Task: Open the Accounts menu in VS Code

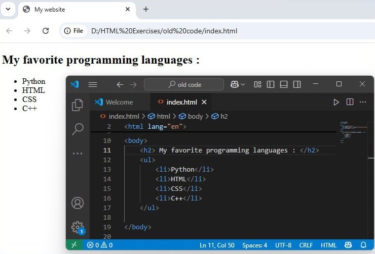Action: (x=78, y=203)
